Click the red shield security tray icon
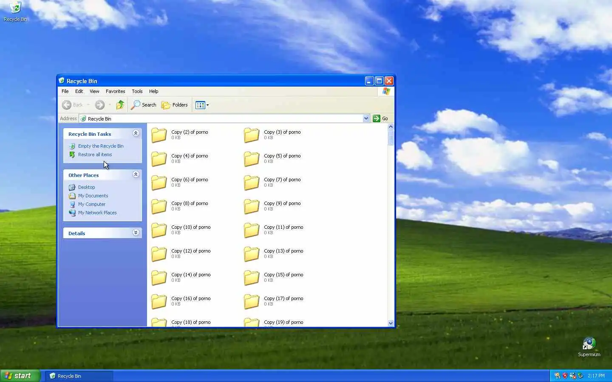Viewport: 612px width, 382px height. pos(565,376)
